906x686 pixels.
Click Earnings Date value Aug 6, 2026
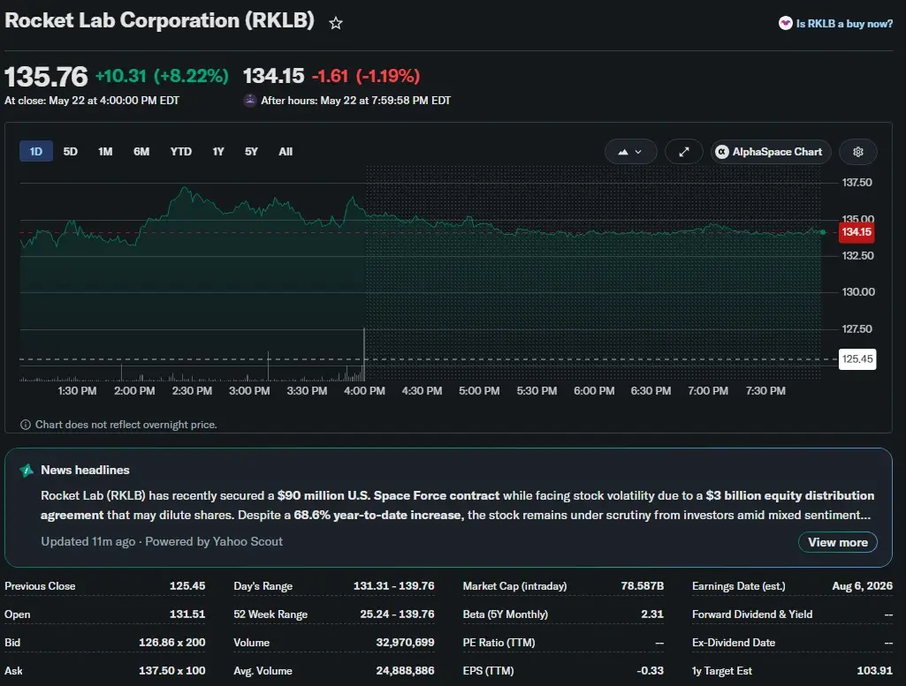tap(862, 585)
